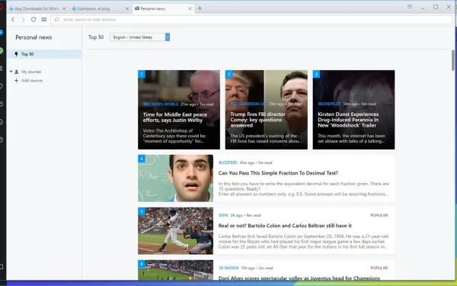Click POPULAR label on the SB Nation story
Viewport: 457px width, 286px height.
(379, 268)
